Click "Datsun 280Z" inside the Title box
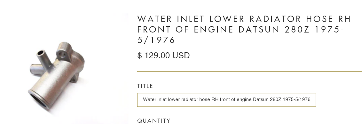 [x=267, y=99]
